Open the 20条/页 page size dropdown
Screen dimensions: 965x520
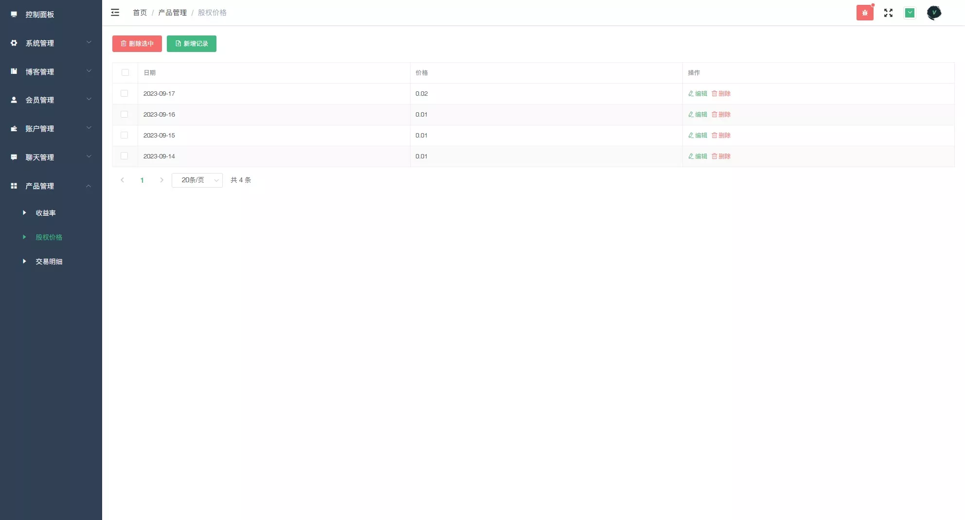[197, 180]
